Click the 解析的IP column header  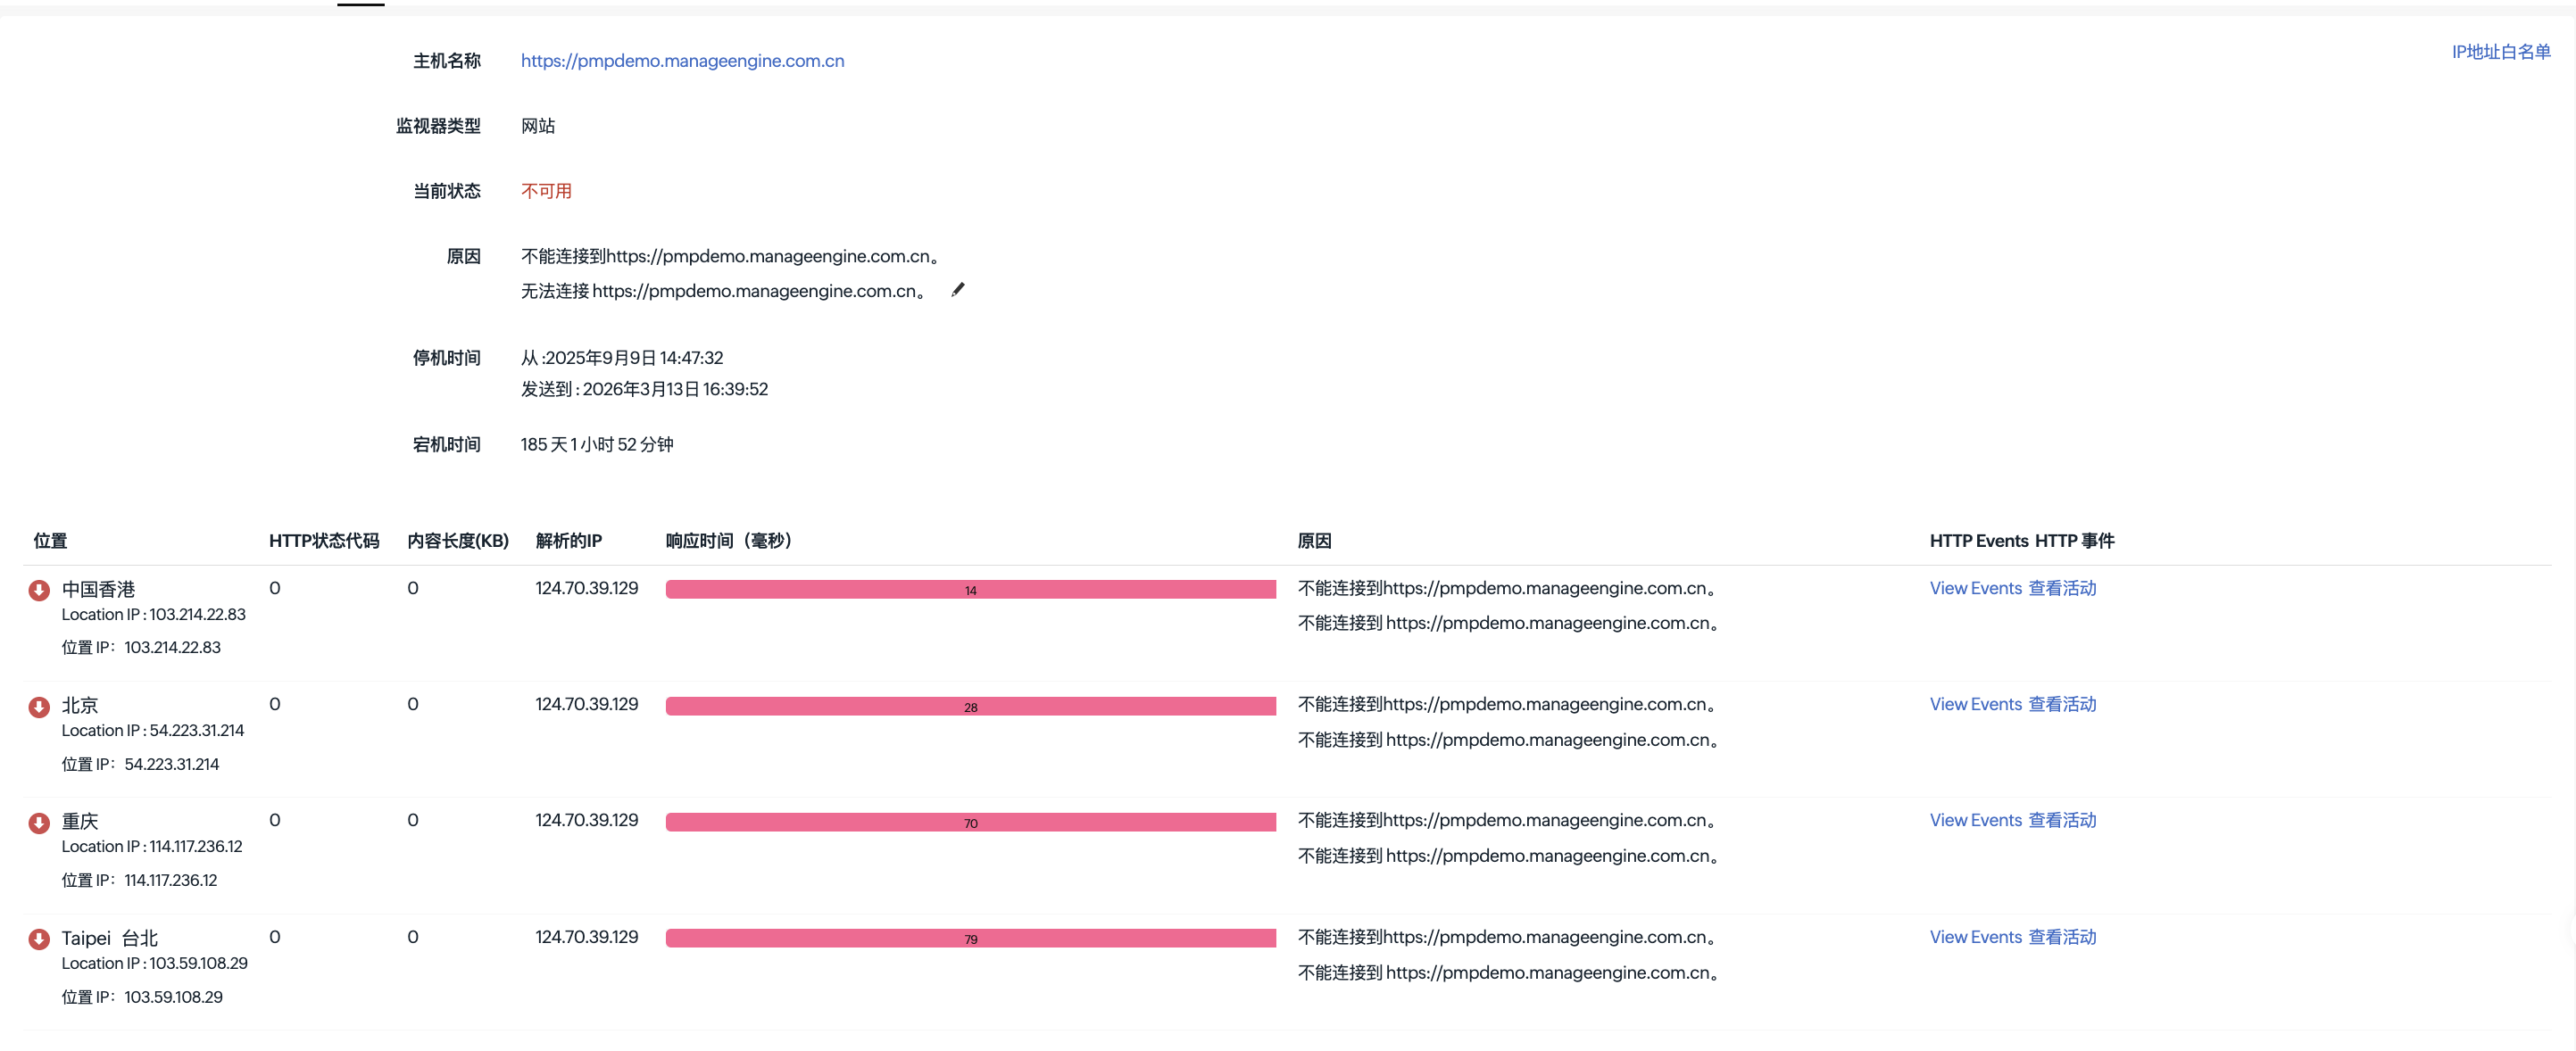568,541
